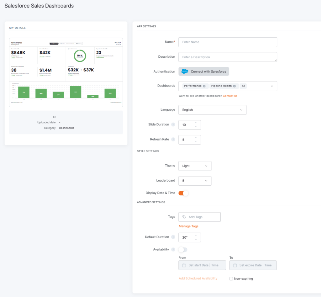
Task: Click the Refresh Rate info icon
Action: pyautogui.click(x=173, y=140)
